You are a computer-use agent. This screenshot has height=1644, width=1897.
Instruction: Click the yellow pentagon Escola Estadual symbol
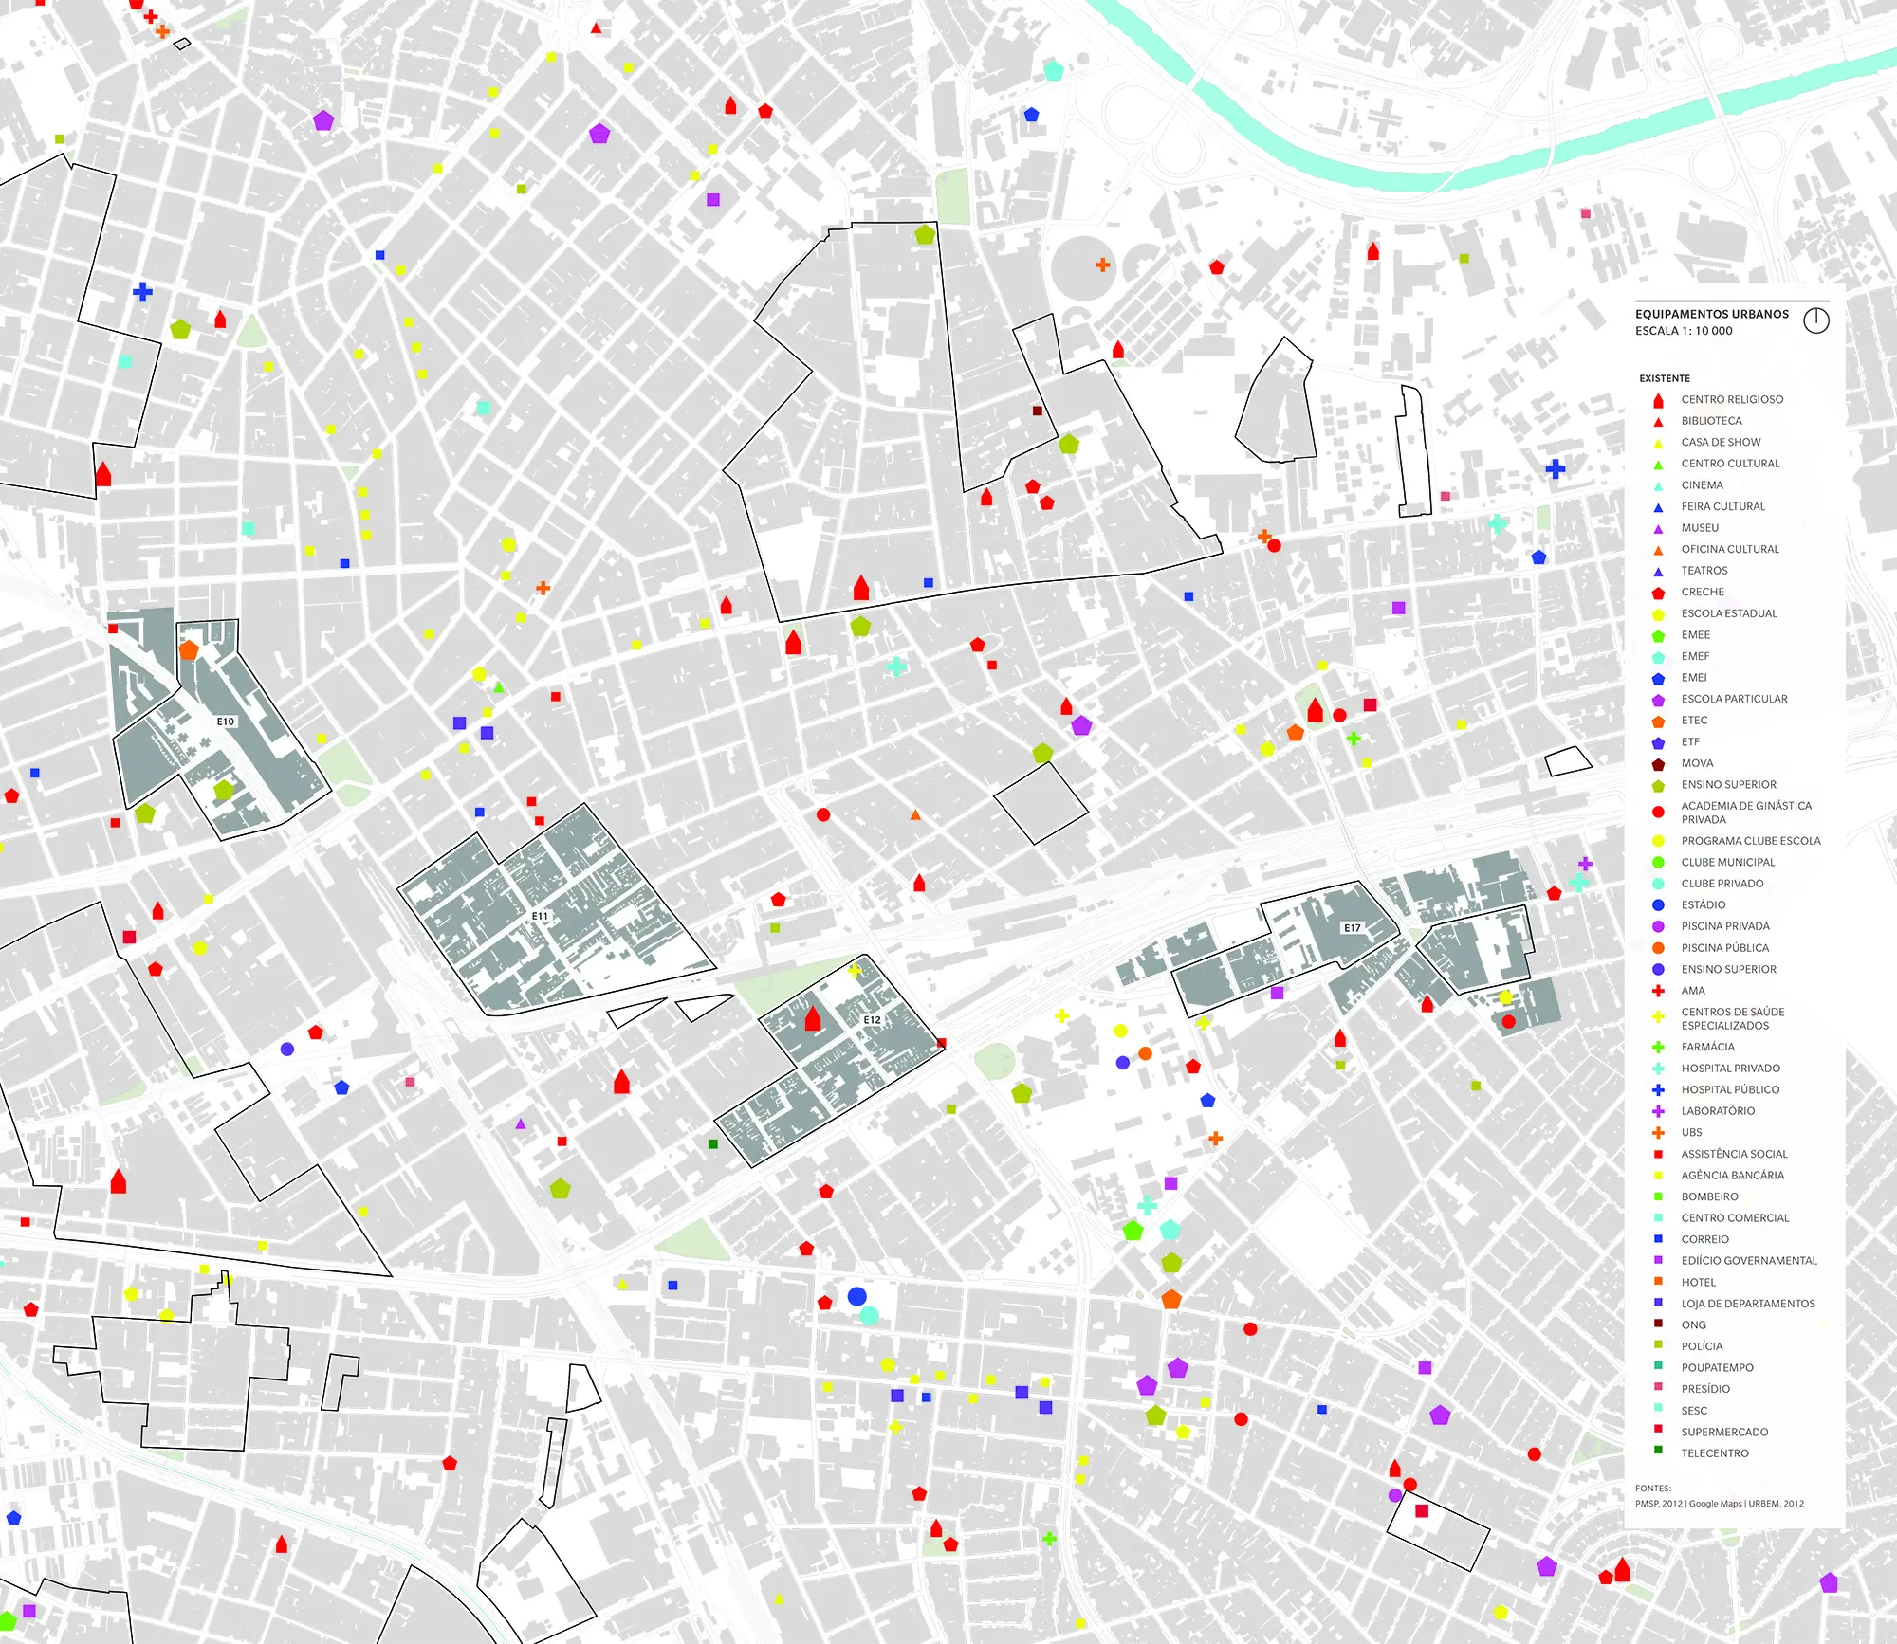click(1658, 614)
